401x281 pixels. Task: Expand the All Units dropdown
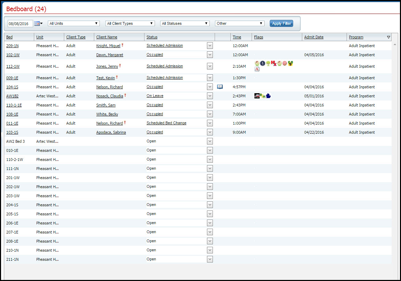coord(74,23)
